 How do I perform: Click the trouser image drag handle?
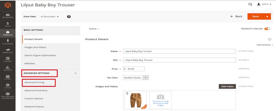127,93
